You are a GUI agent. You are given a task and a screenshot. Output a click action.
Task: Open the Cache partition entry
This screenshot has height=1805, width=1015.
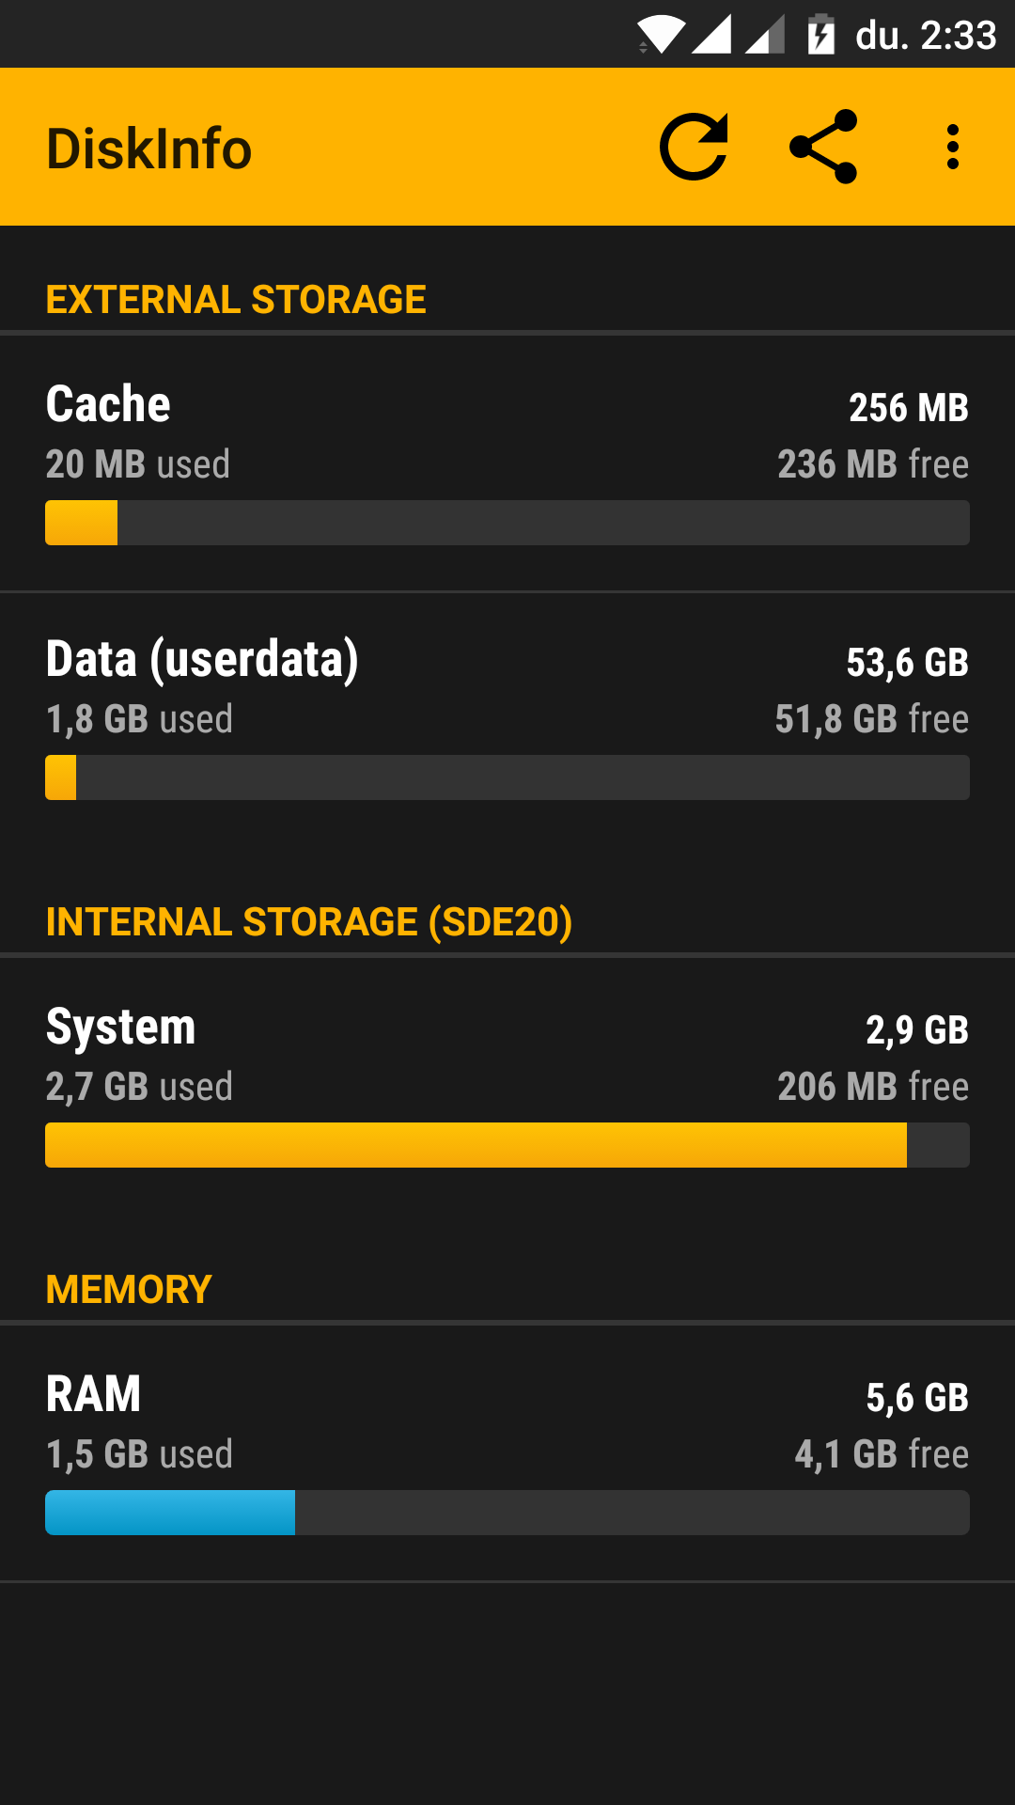507,432
